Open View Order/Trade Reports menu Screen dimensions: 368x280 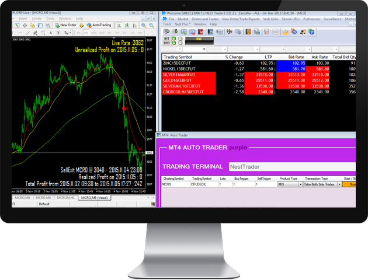pos(241,19)
